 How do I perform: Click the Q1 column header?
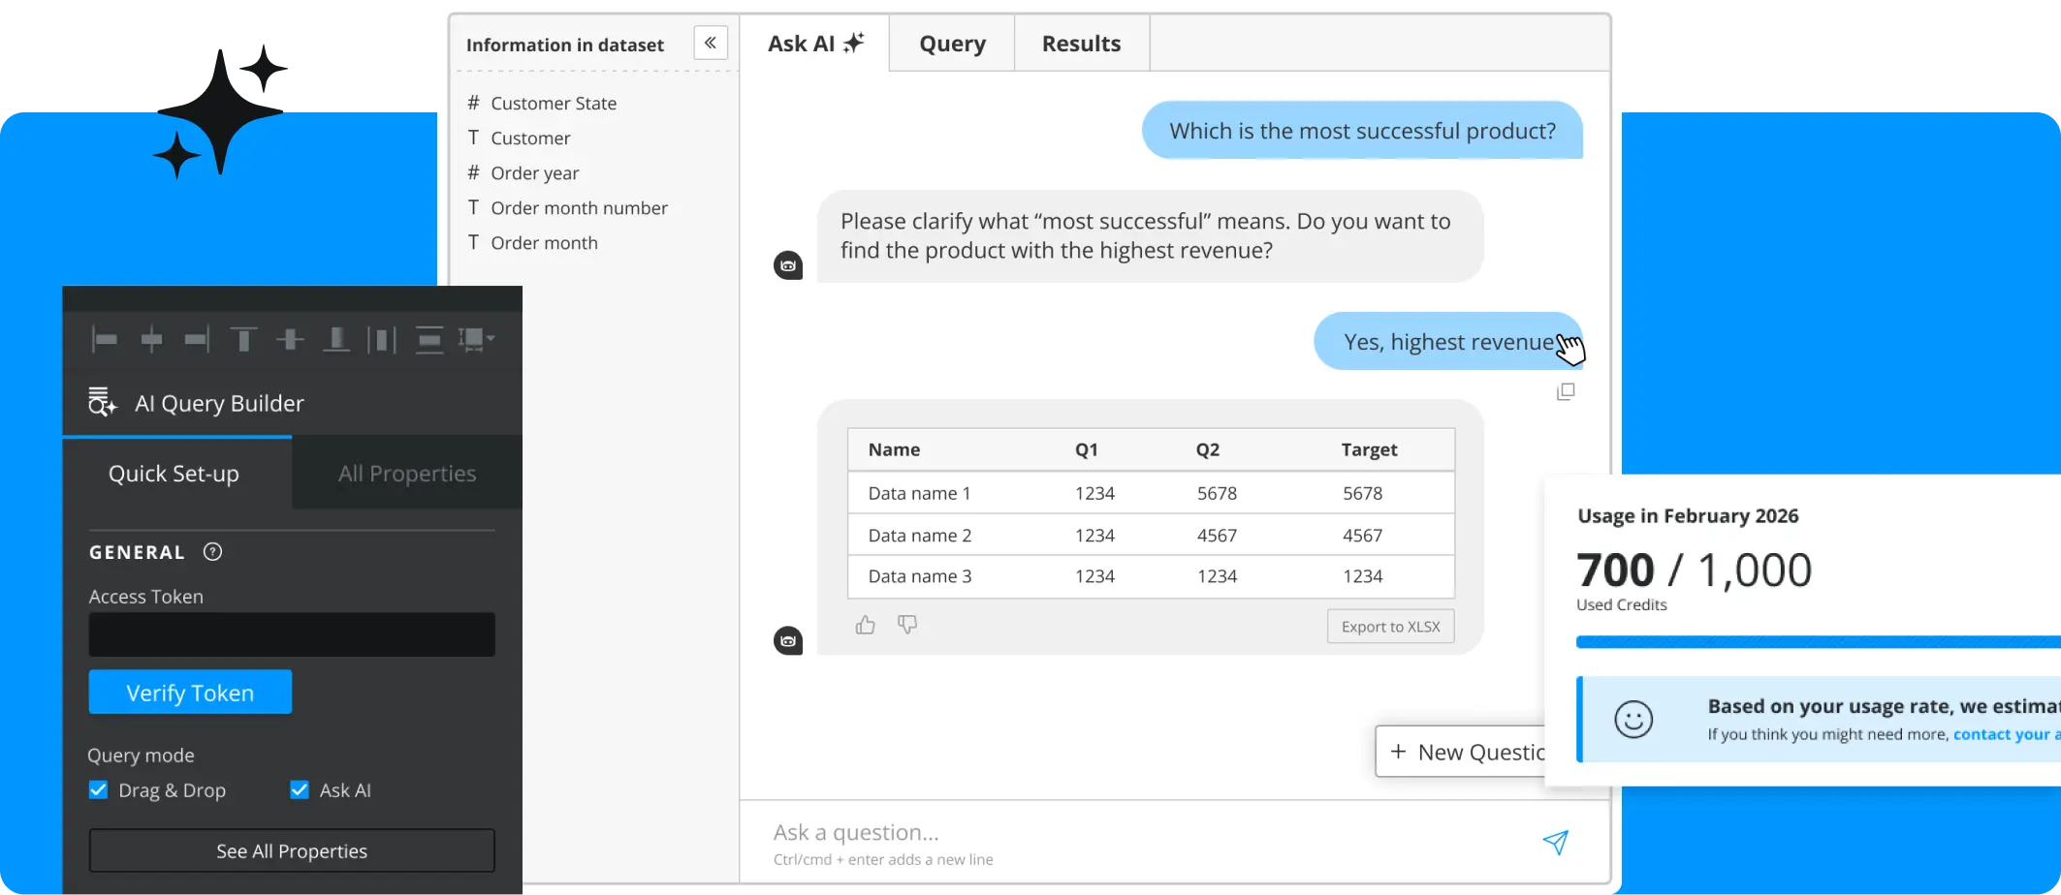tap(1086, 449)
